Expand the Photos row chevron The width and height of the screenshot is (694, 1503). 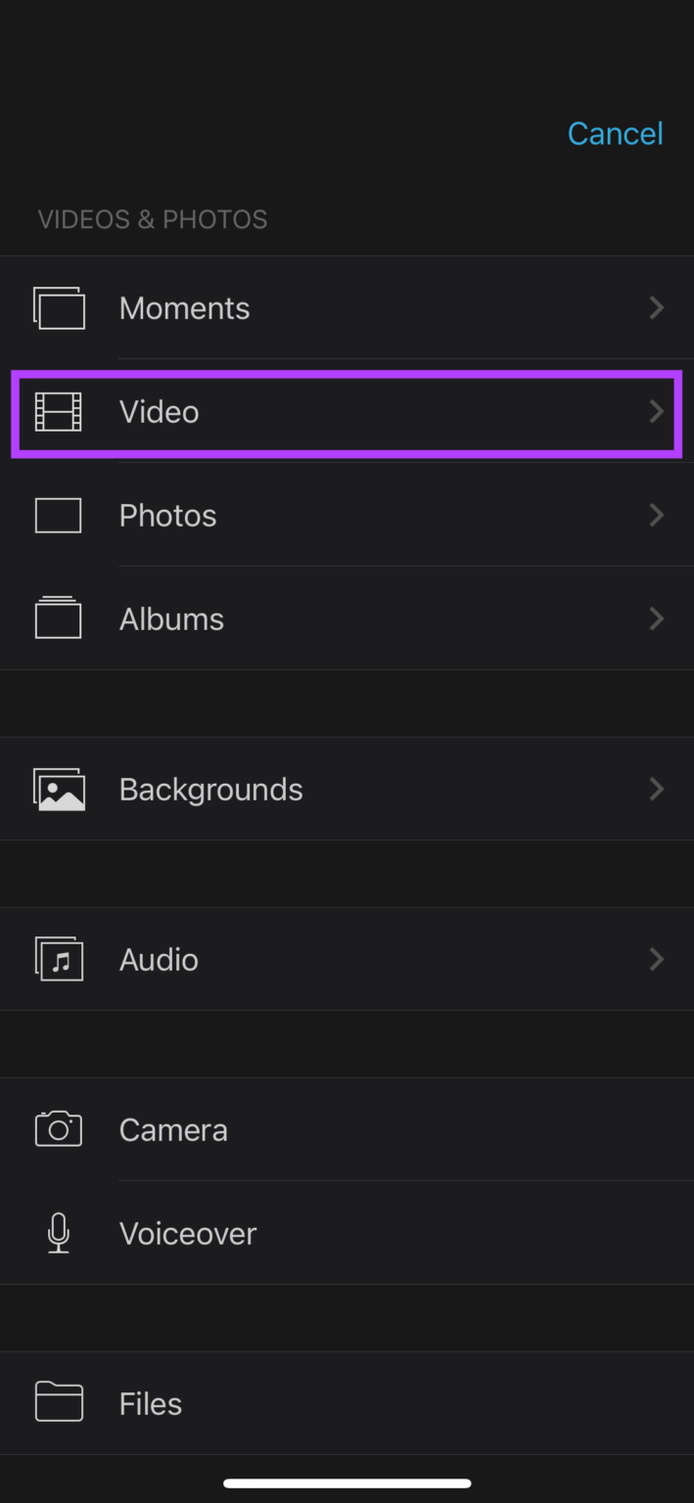pos(657,515)
